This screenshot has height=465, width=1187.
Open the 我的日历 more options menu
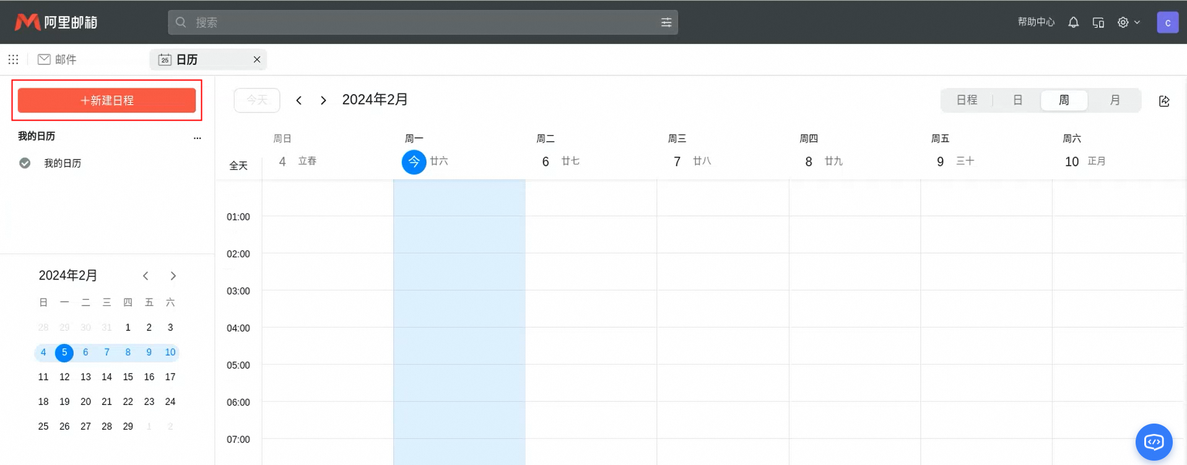click(x=197, y=138)
